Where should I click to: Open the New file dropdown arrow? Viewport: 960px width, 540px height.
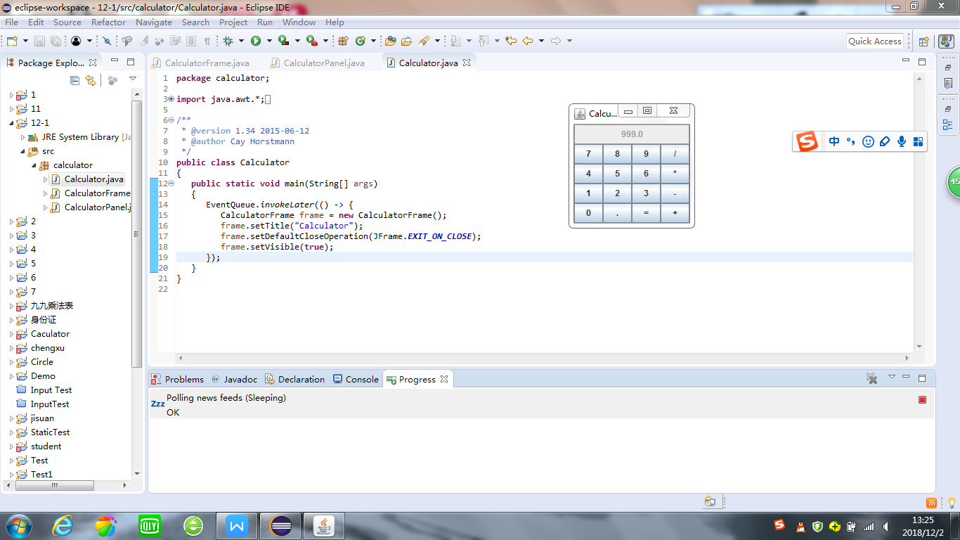[x=25, y=41]
